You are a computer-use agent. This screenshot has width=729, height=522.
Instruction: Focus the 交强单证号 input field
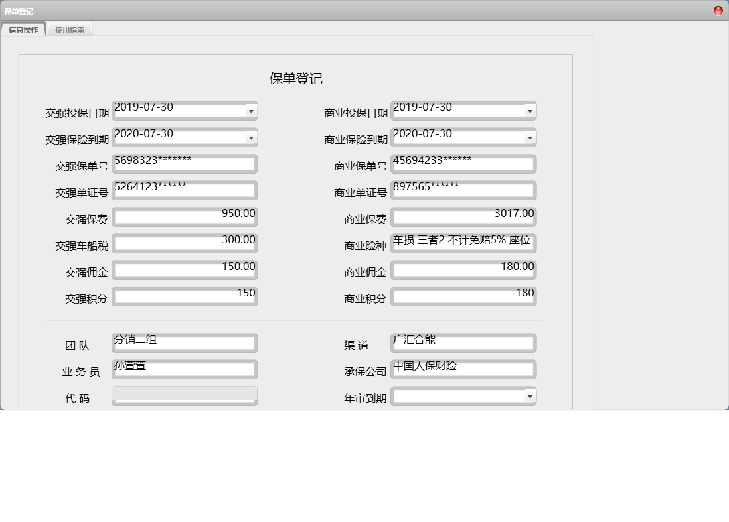[x=185, y=190]
